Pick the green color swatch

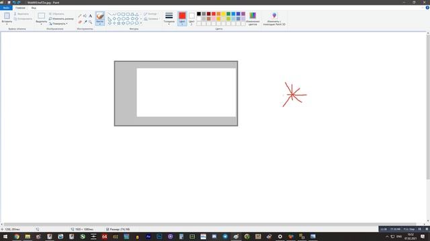pyautogui.click(x=228, y=13)
